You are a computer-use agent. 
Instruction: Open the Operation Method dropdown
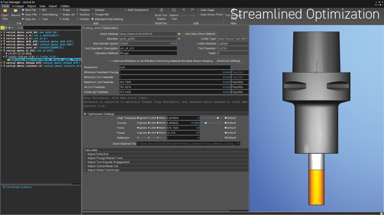148,53
